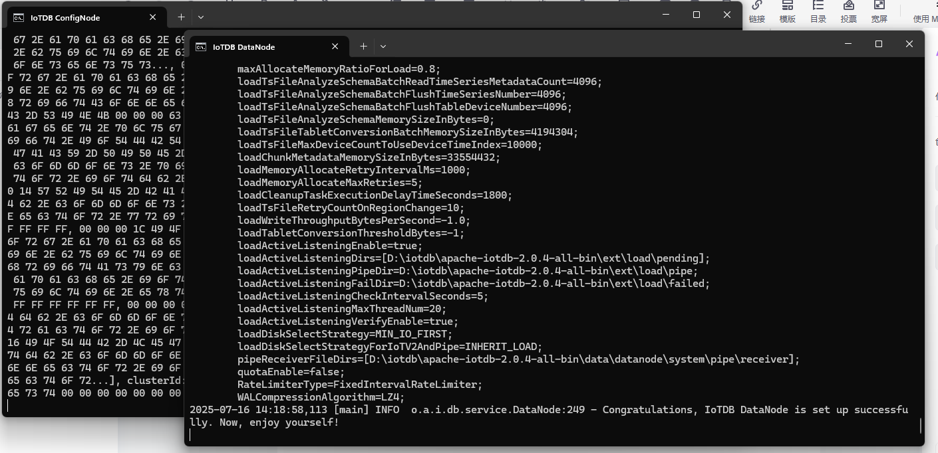Click the loadActiveListeningVerifyEnable=true line
Image resolution: width=938 pixels, height=453 pixels.
pos(348,321)
